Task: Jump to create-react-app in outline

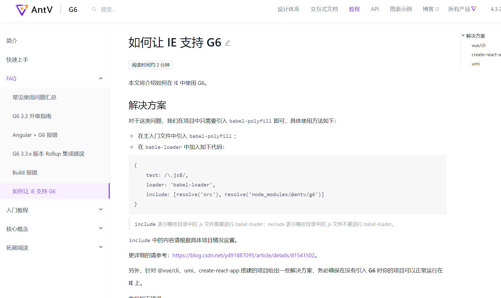Action: coord(486,54)
